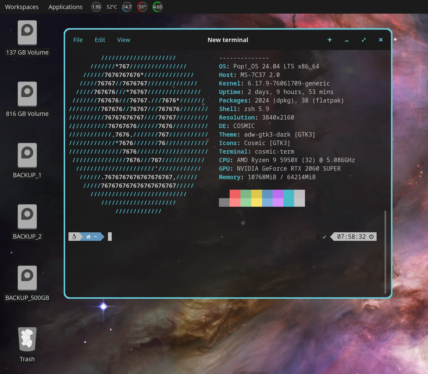Click the Shell value zsh 5.9
428x374 pixels.
pos(256,109)
